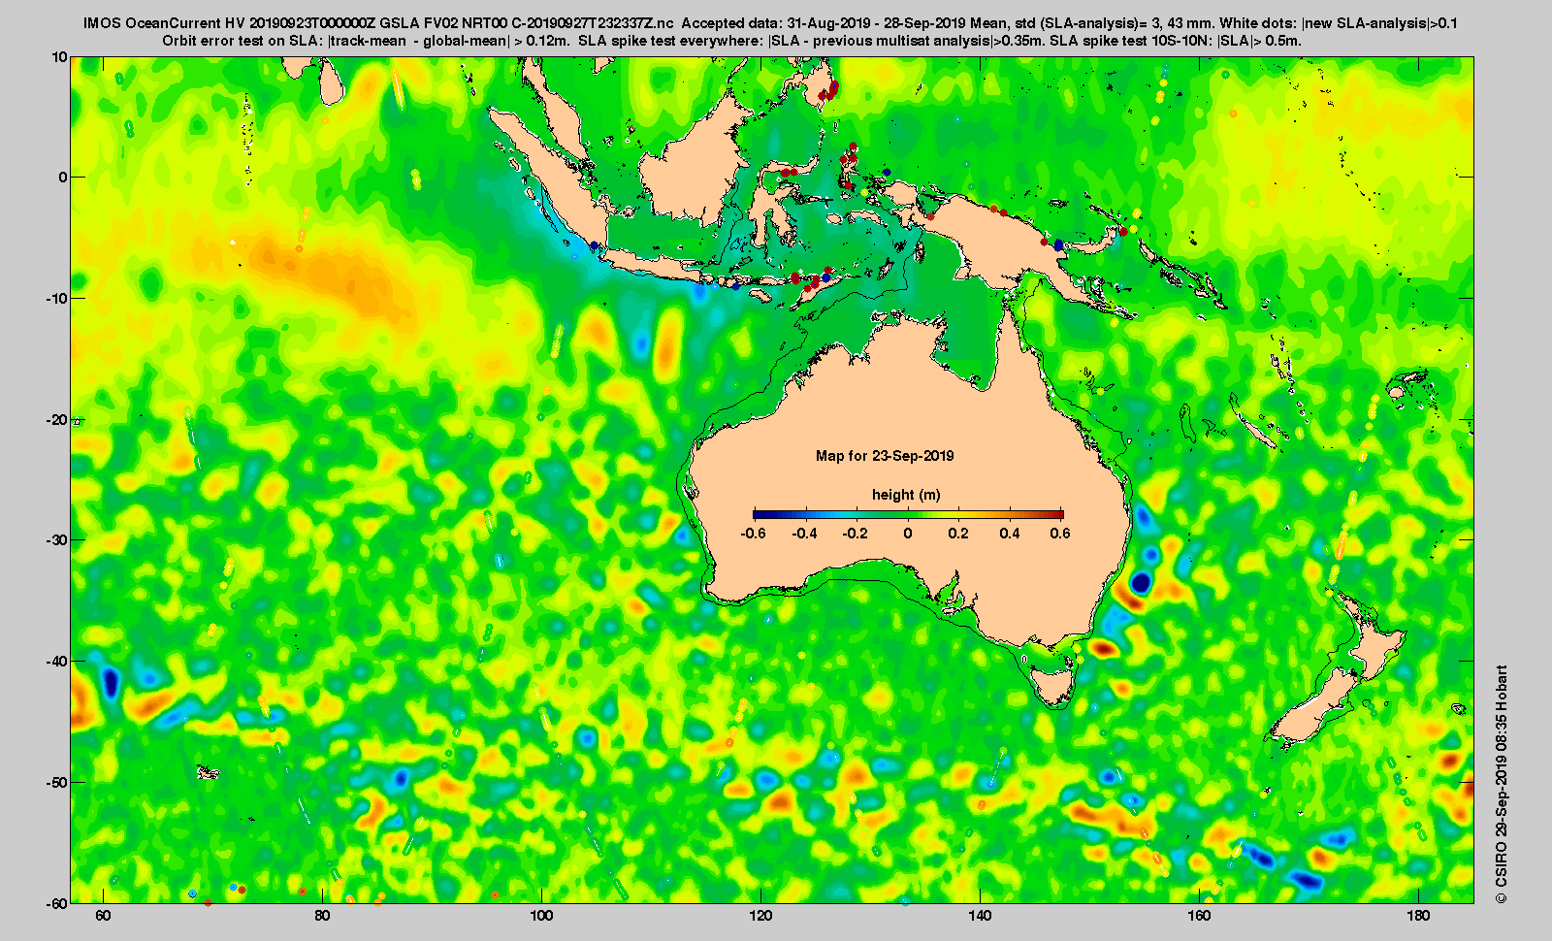
Task: Select the 80 longitude axis label
Action: click(x=322, y=916)
